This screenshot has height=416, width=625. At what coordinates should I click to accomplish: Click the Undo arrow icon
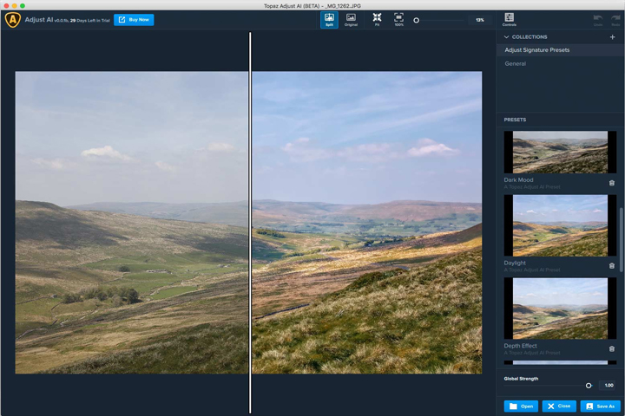click(x=598, y=20)
